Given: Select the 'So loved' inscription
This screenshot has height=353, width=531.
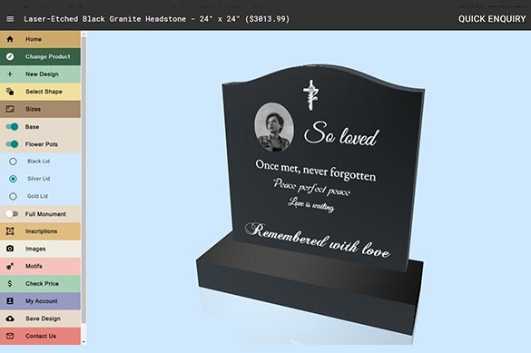Looking at the screenshot, I should coord(341,133).
